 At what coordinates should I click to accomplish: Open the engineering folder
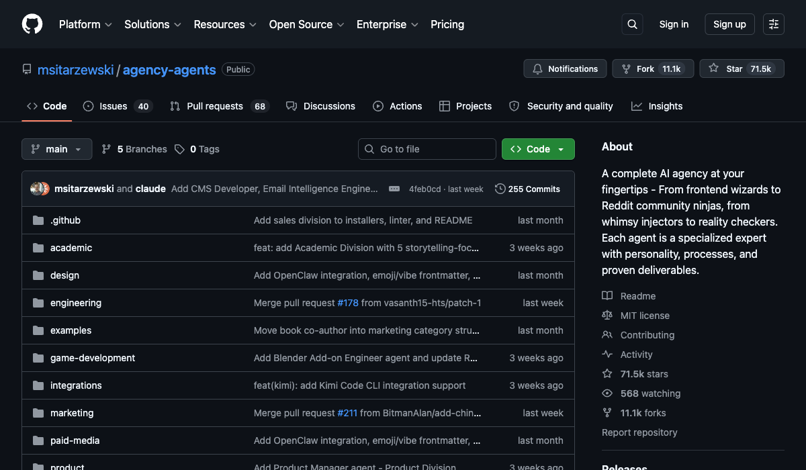76,303
